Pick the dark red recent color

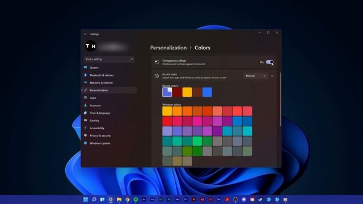(x=177, y=92)
